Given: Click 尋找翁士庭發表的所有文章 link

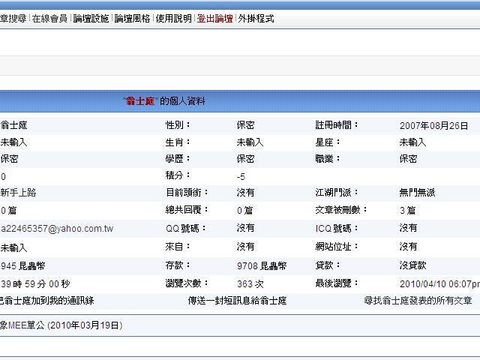Looking at the screenshot, I should [418, 301].
